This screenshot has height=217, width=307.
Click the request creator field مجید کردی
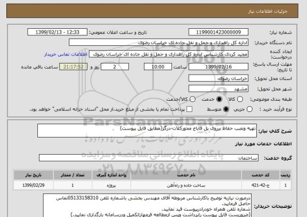click(x=169, y=54)
